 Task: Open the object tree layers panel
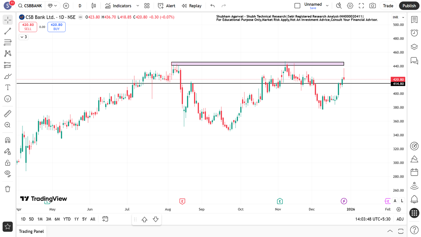414,47
